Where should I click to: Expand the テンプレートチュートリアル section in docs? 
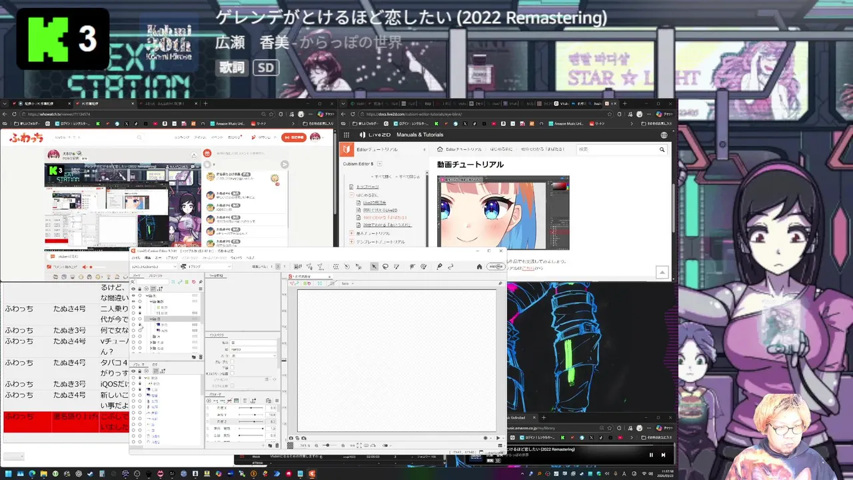[351, 241]
